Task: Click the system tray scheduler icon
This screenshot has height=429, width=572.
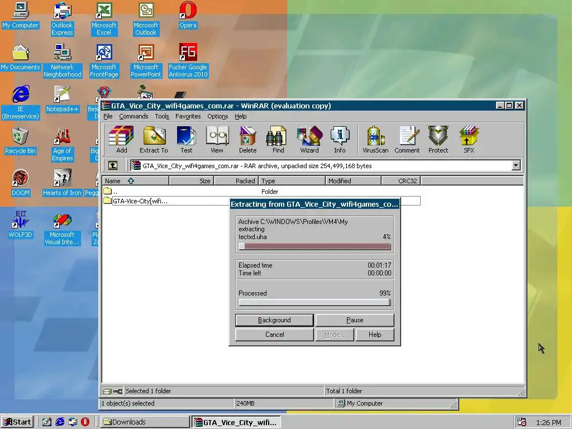Action: coord(522,422)
